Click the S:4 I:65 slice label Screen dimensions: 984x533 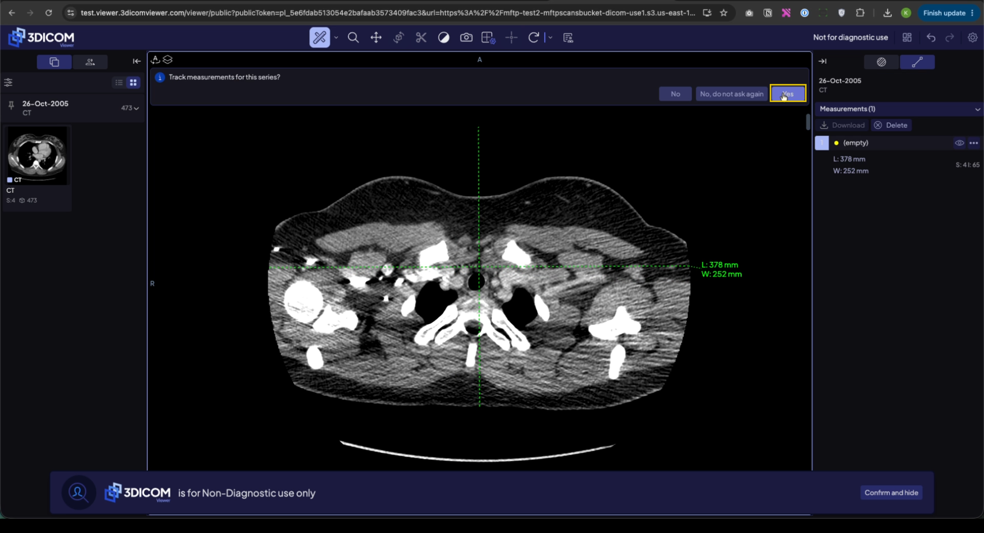point(968,165)
